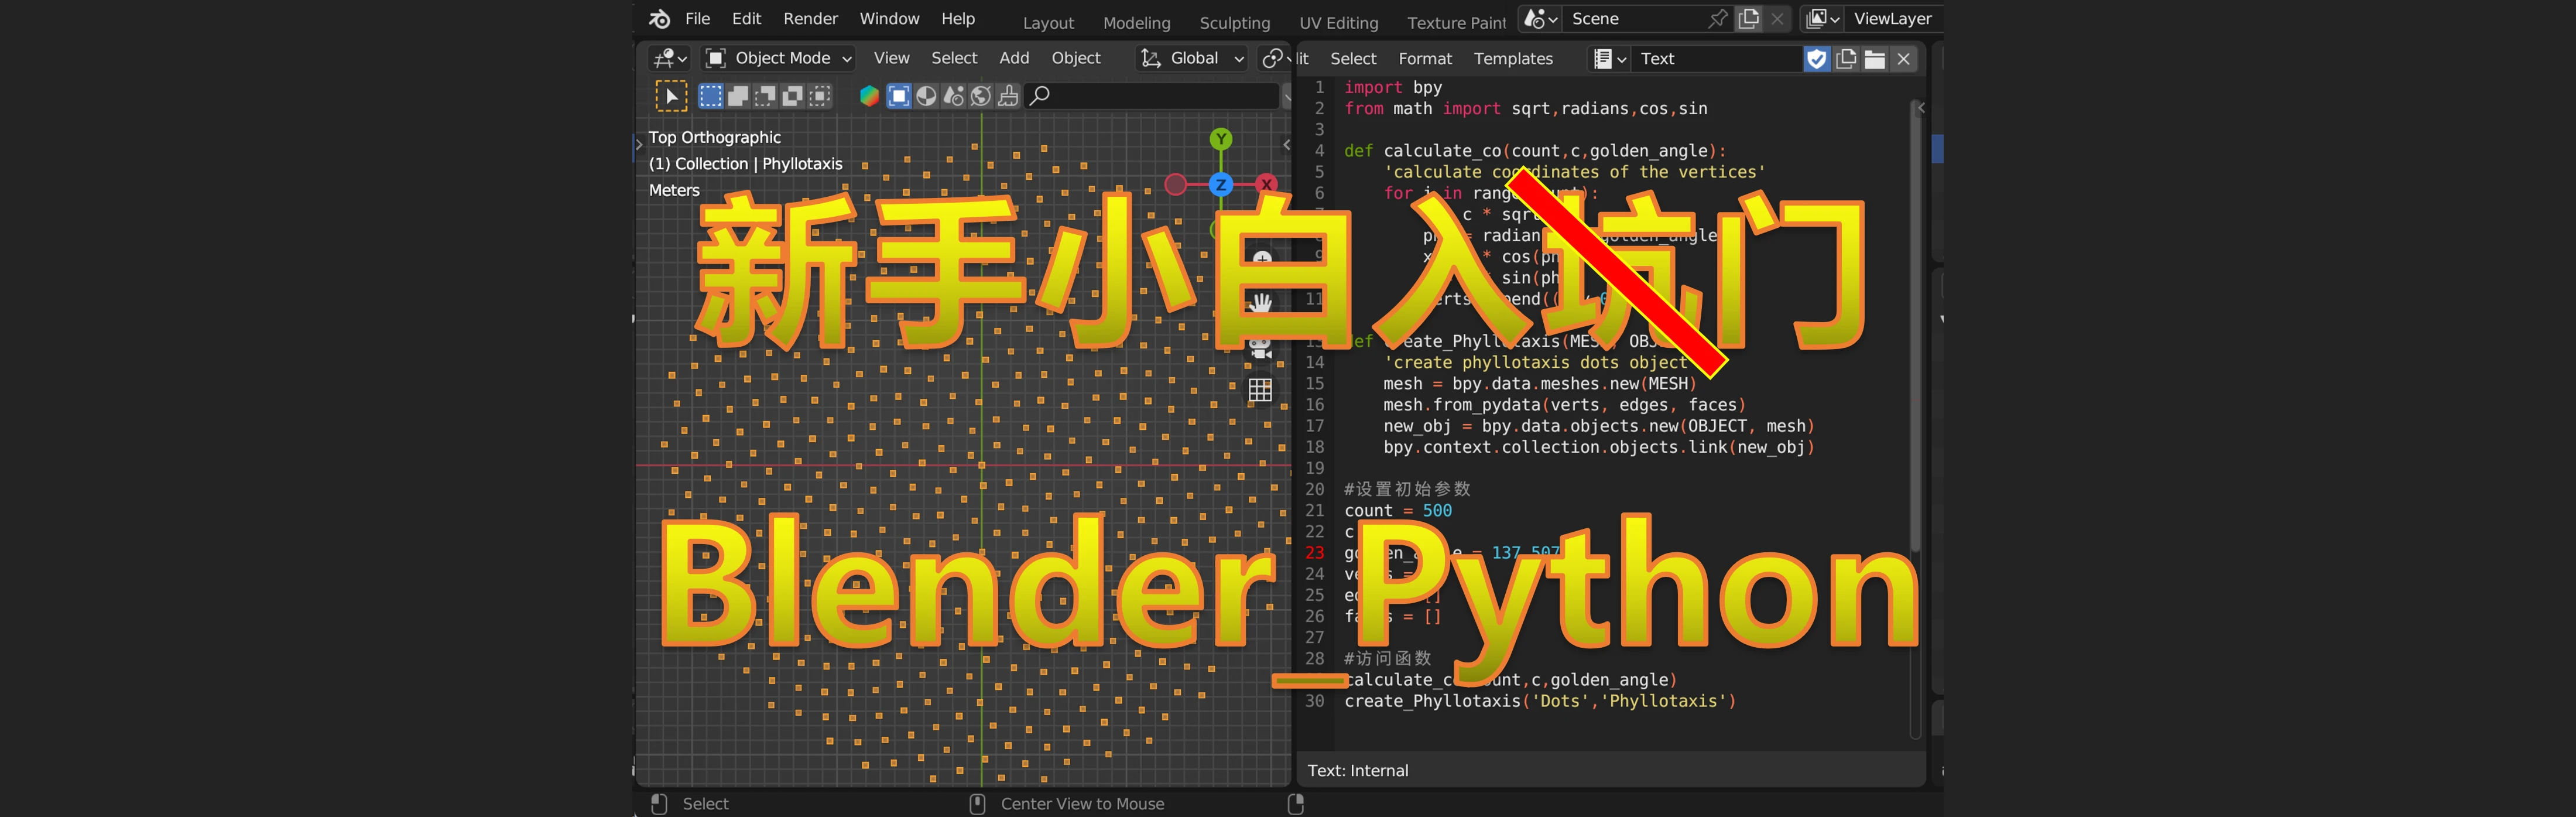Viewport: 2576px width, 817px height.
Task: Open the Object Mode dropdown
Action: pyautogui.click(x=778, y=57)
